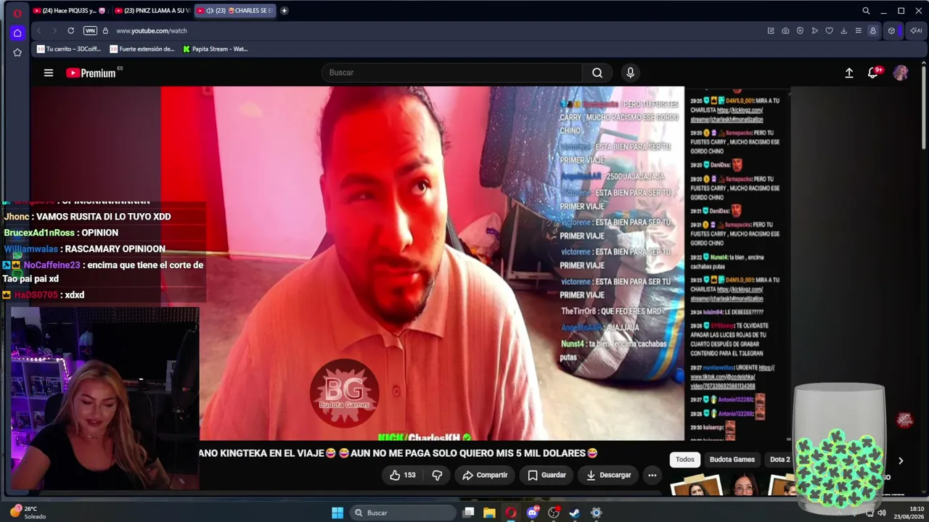Select the 'Dota 2' filter chip
This screenshot has height=522, width=929.
(779, 460)
